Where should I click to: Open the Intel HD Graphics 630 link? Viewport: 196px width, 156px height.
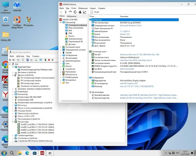point(129,83)
